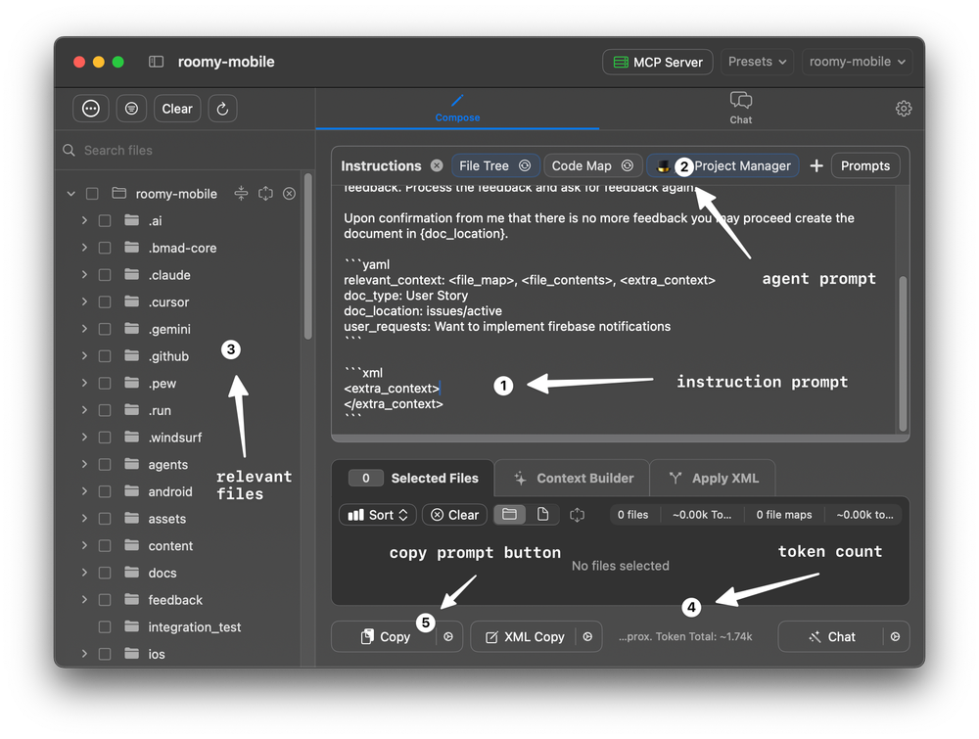Collapse all folders in roomy-mobile
Viewport: 979px width, 739px height.
tap(241, 194)
